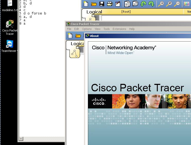191x145 pixels.
Task: Click line '8 a' in text editor
Action: pyautogui.click(x=22, y=23)
